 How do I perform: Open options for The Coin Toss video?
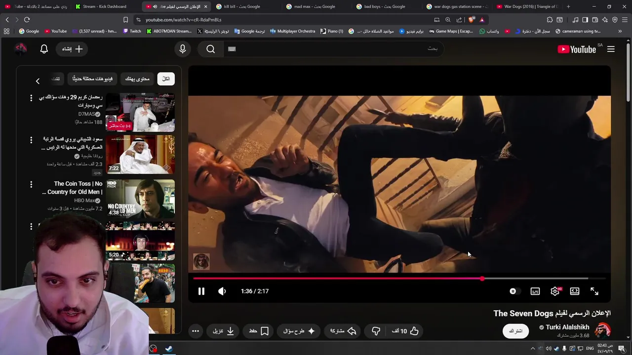click(31, 184)
